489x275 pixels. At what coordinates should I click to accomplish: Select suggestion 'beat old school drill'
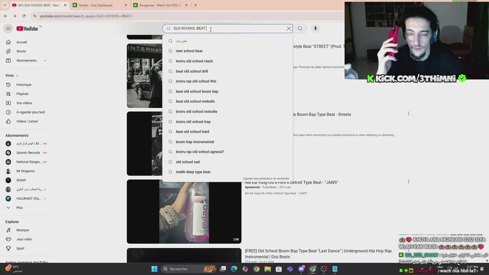(227, 71)
